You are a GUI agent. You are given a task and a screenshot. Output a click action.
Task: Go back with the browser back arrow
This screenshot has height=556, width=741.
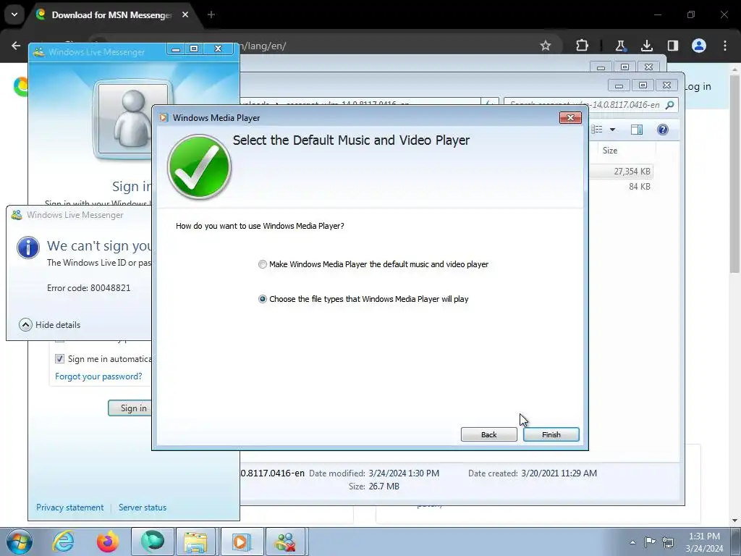(16, 46)
